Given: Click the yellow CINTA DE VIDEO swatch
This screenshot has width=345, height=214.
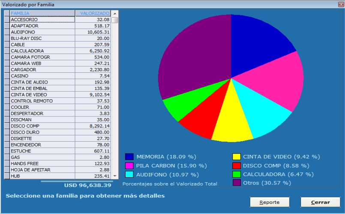Looking at the screenshot, I should (236, 157).
